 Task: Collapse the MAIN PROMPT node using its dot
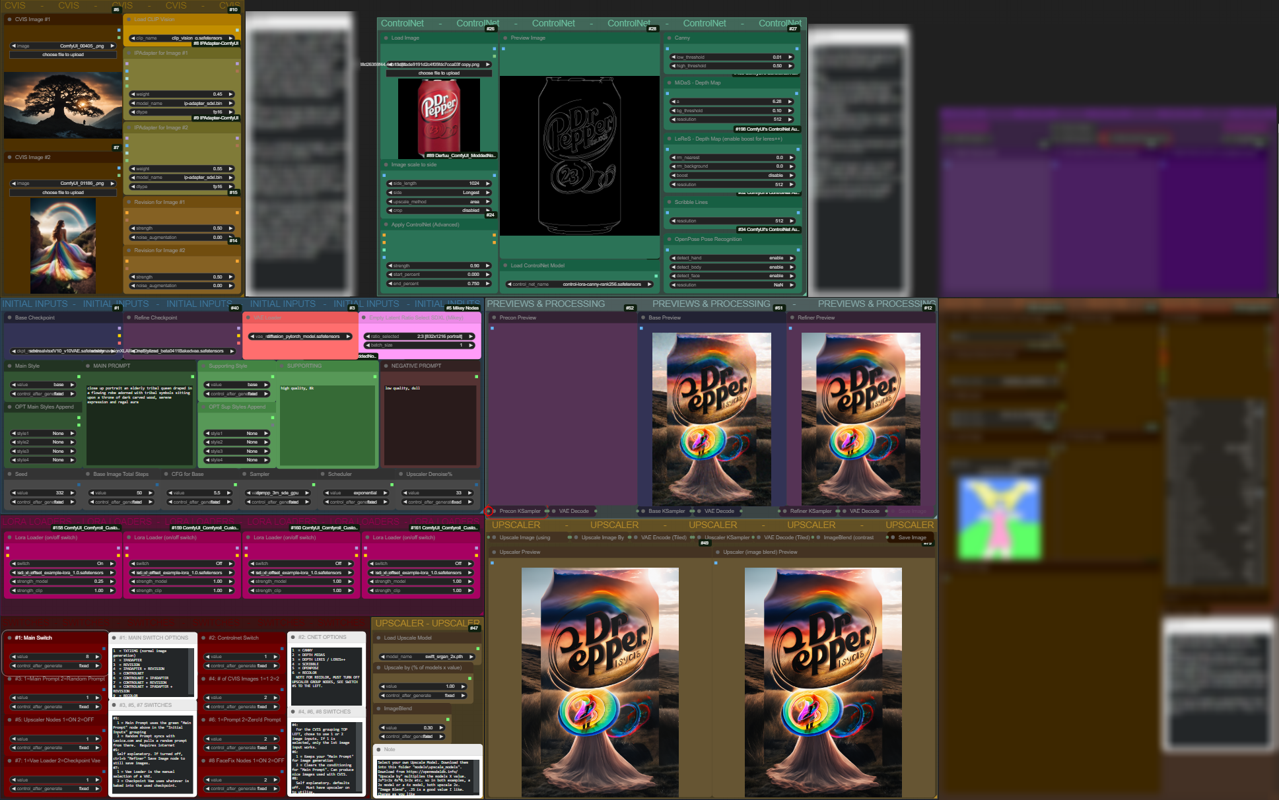click(88, 366)
